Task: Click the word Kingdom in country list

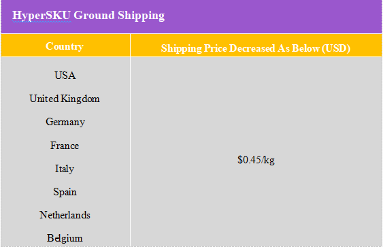Action: [x=80, y=99]
